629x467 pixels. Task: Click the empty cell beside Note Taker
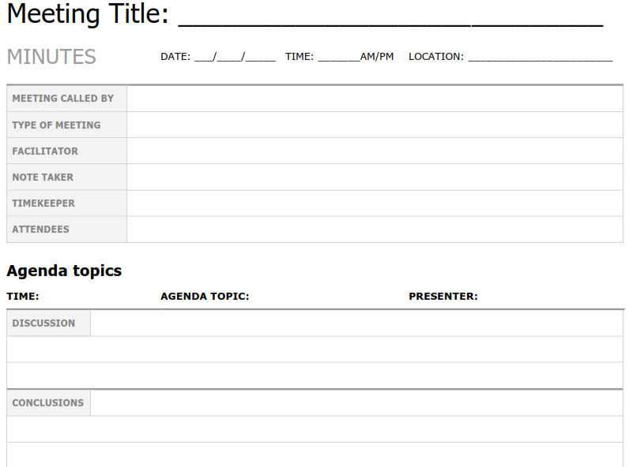click(375, 177)
